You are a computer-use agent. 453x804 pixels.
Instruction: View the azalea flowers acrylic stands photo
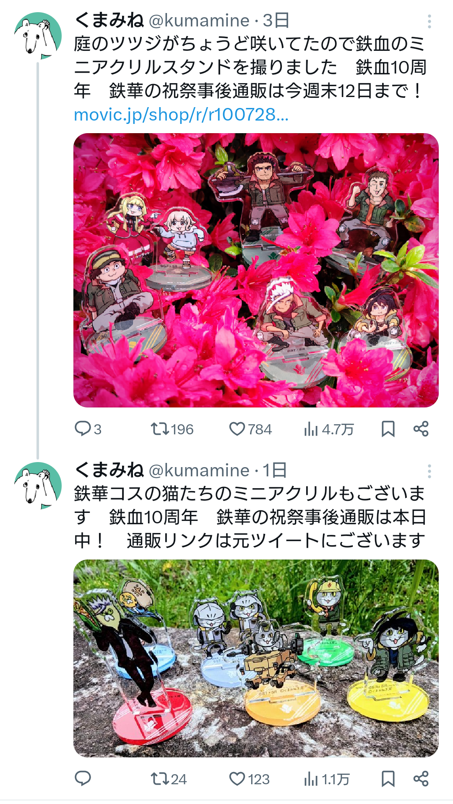tap(256, 270)
